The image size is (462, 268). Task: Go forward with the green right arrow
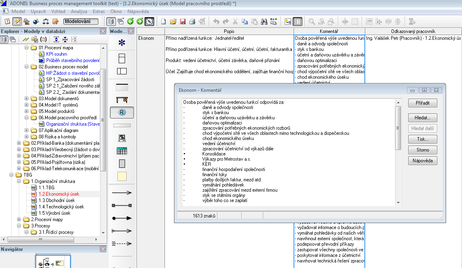140,21
